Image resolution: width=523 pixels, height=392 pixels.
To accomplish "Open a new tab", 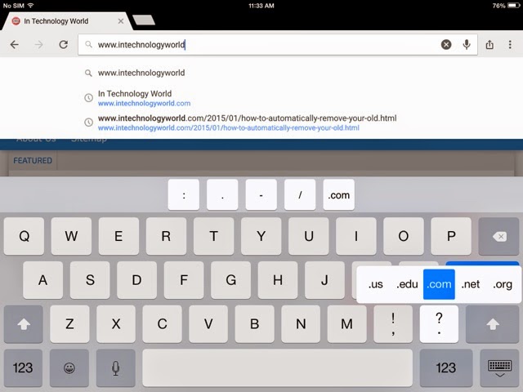I will click(x=144, y=20).
